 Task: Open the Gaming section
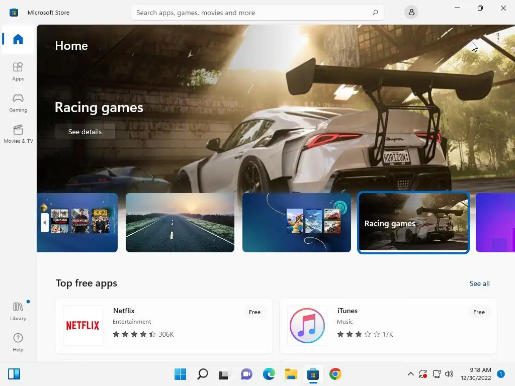coord(18,103)
